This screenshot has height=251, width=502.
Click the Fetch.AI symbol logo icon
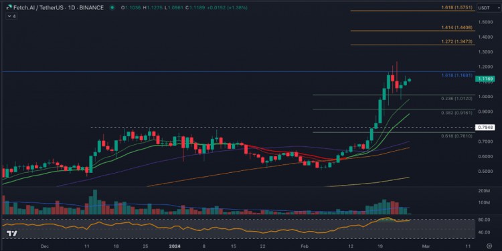point(9,7)
